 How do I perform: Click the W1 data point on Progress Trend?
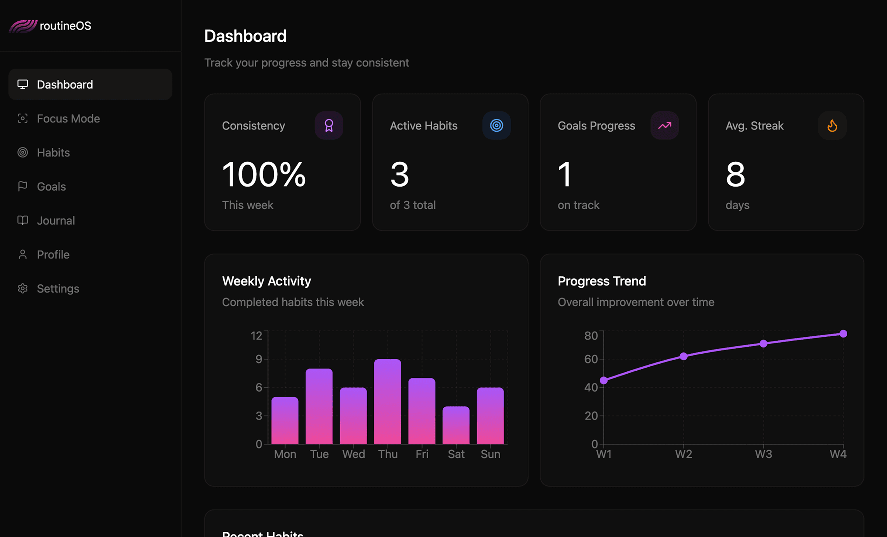tap(604, 380)
